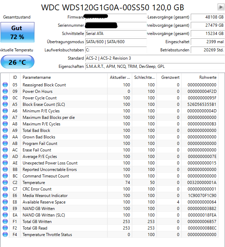225x247 pixels.
Task: Click the Schnittstelle field showing Serial ATA
Action: (116, 34)
